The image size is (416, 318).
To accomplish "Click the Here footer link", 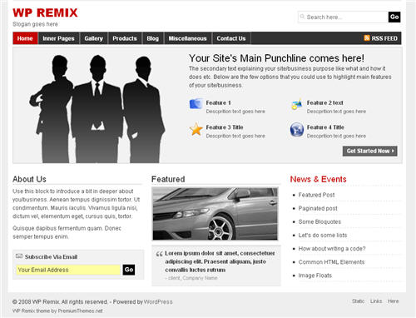I will pos(394,301).
